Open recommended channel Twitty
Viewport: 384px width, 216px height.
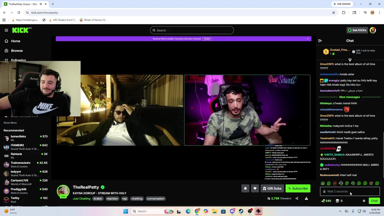pos(25,199)
